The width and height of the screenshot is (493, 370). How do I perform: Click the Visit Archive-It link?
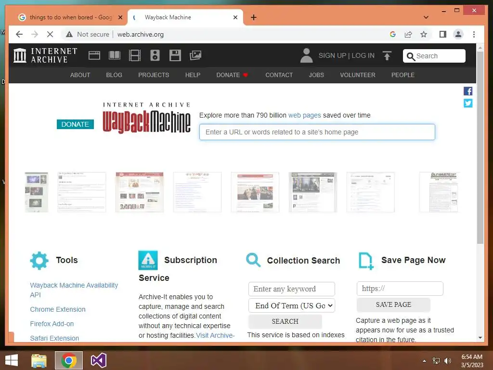coord(215,335)
